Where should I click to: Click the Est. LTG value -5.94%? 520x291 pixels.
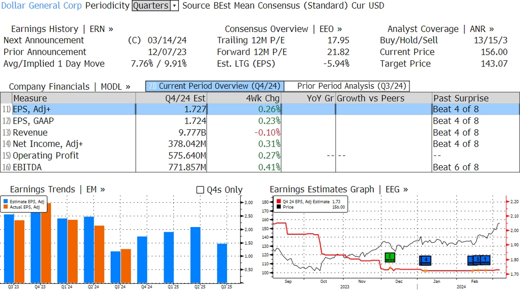pos(336,63)
